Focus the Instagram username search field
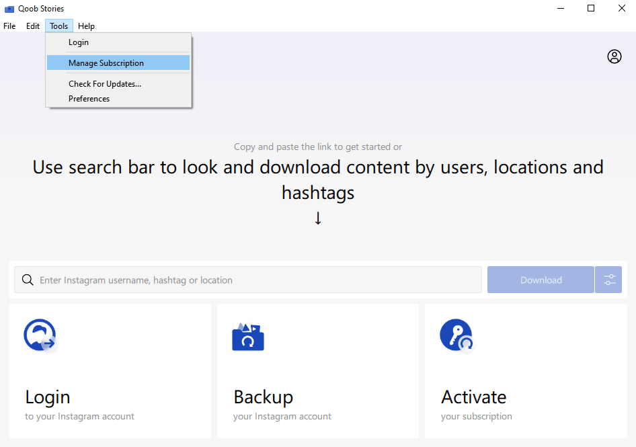 248,280
